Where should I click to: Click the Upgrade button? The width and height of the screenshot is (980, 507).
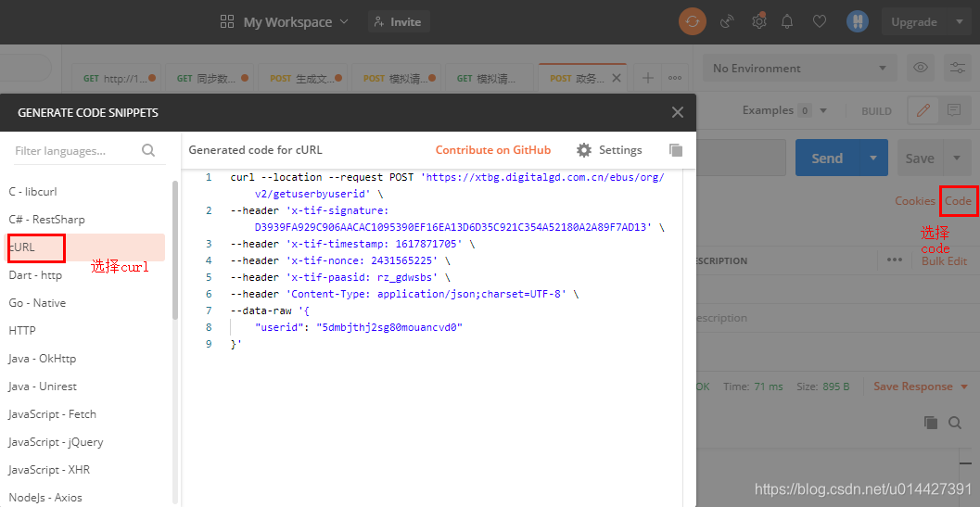point(914,22)
